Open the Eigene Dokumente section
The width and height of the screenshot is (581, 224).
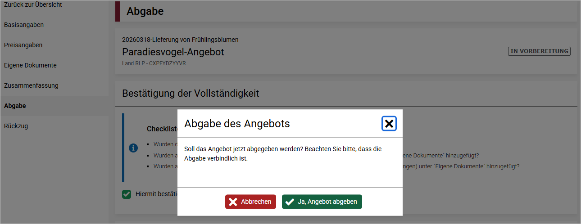click(30, 65)
